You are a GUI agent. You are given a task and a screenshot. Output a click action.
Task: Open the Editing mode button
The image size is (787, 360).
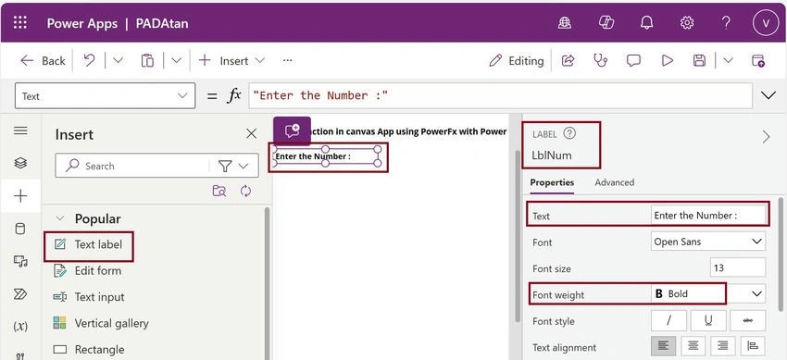[x=517, y=61]
